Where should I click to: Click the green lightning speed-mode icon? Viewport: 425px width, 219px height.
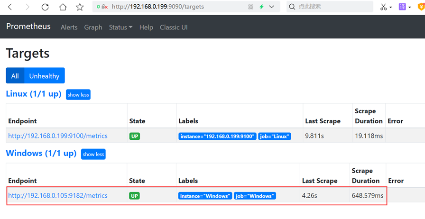(x=261, y=7)
